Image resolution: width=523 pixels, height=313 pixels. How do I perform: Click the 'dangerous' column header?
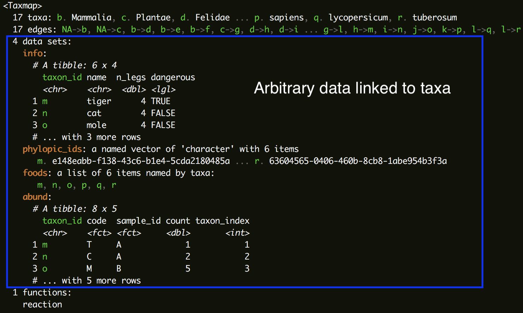173,77
